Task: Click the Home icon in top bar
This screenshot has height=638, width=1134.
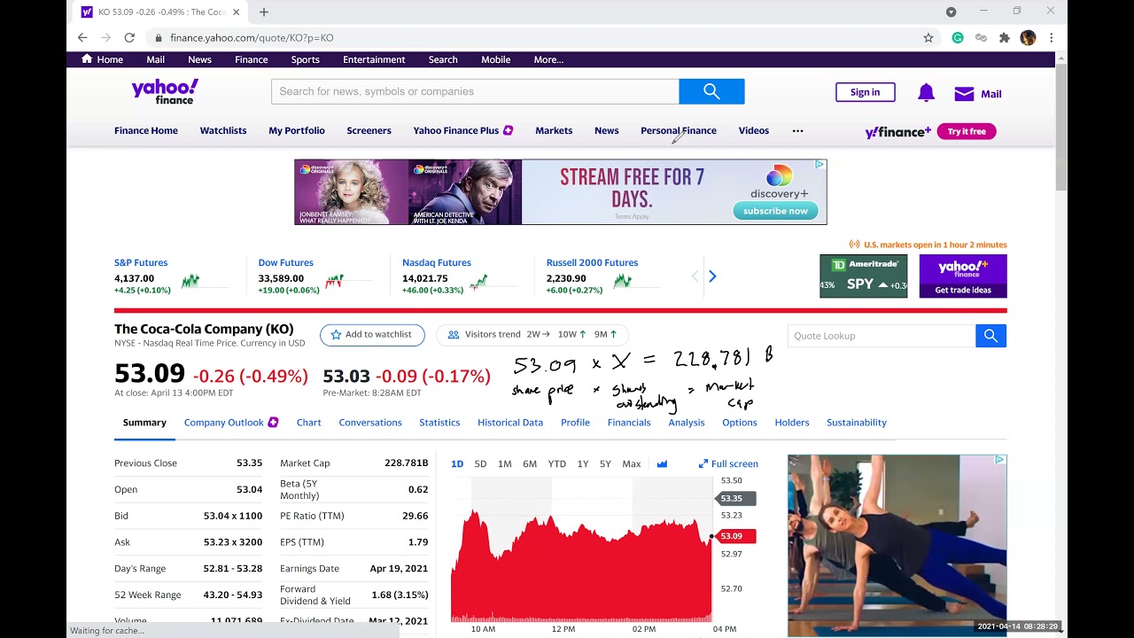Action: [87, 59]
